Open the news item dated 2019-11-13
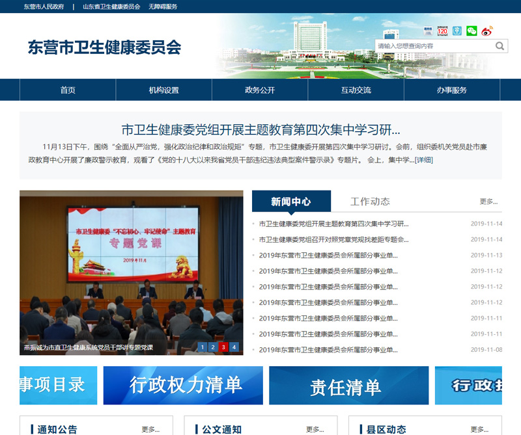The image size is (521, 435). click(328, 256)
